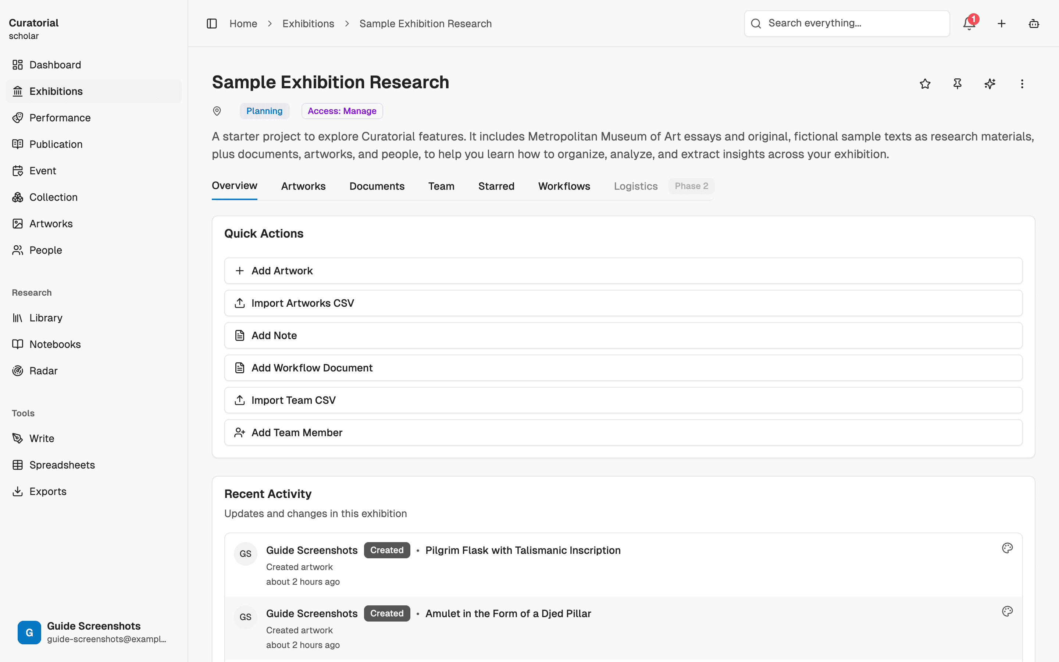Open the three-dot more options menu
1059x662 pixels.
(1022, 83)
